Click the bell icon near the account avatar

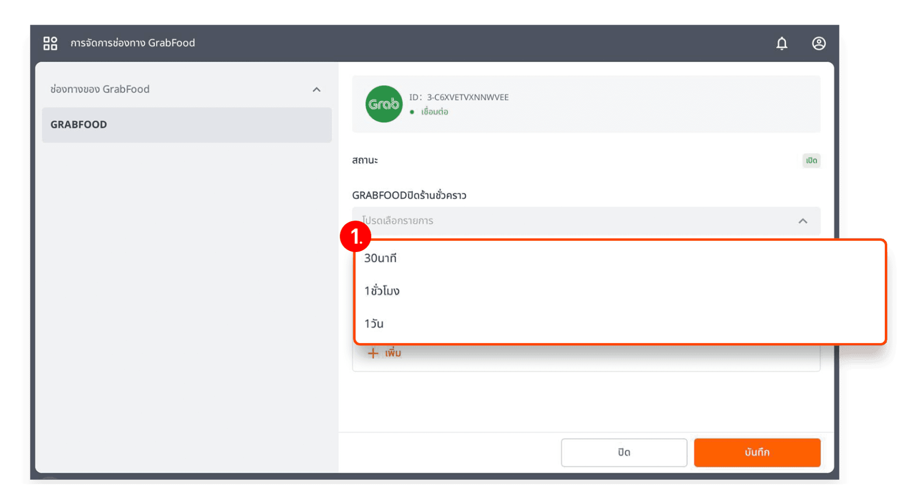[x=783, y=43]
